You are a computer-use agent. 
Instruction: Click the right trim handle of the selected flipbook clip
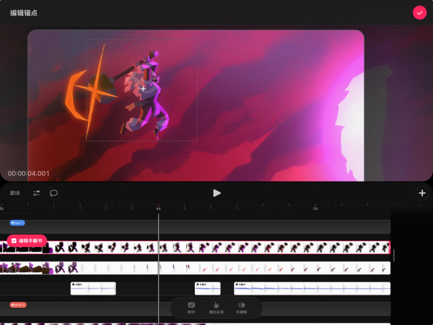[390, 247]
